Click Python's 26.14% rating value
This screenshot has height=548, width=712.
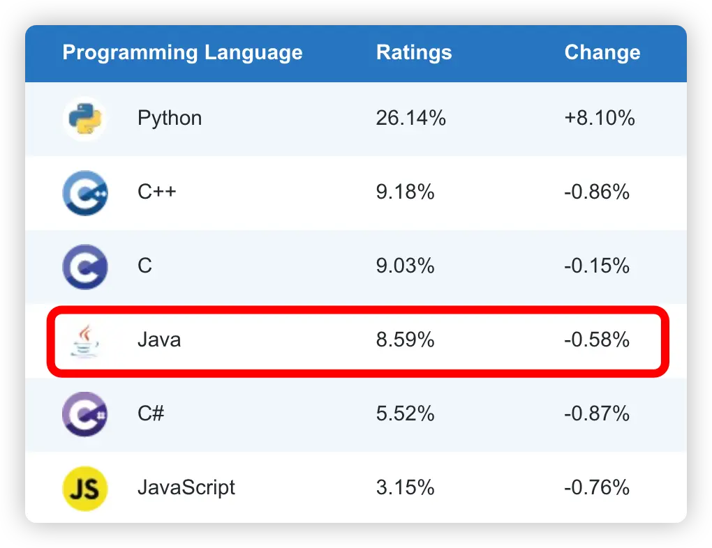[x=410, y=119]
